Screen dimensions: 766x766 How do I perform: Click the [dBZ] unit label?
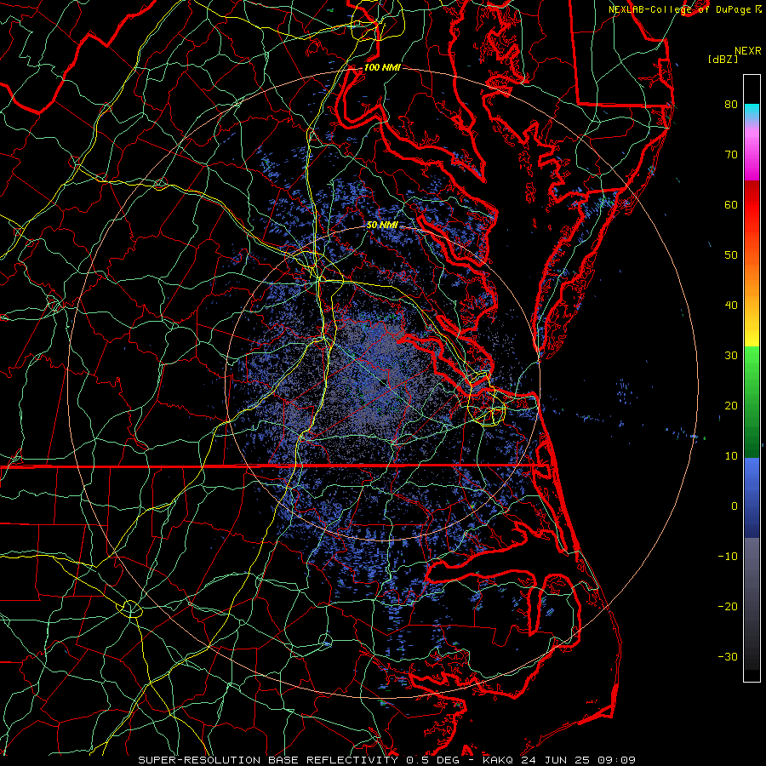723,60
